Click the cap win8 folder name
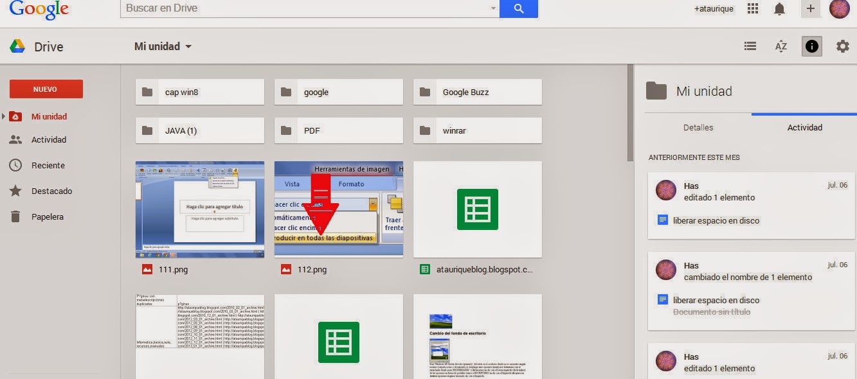Viewport: 857px width, 379px height. [182, 92]
